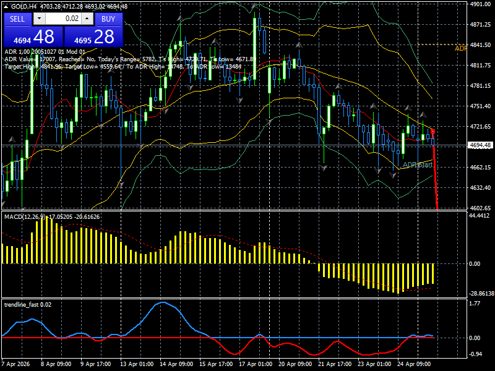Viewport: 495px width, 371px height.
Task: Click the 4662.15 price axis label
Action: (x=480, y=167)
